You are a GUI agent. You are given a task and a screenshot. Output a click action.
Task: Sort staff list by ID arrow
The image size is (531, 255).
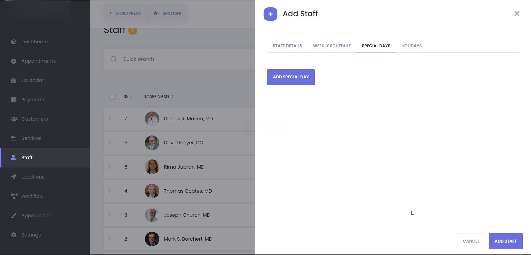coord(131,97)
